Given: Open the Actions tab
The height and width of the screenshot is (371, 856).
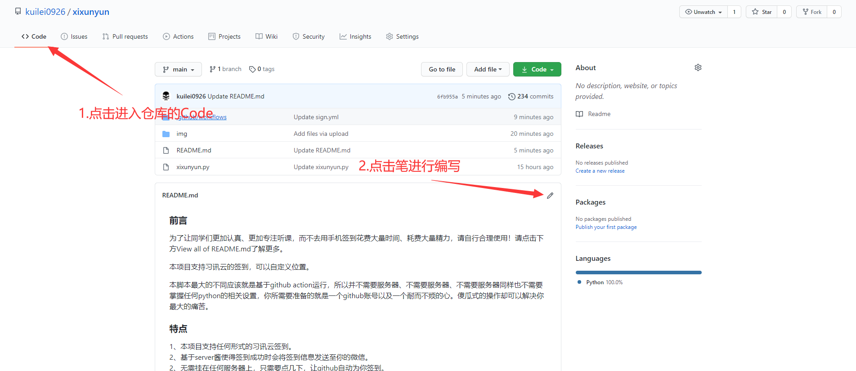Looking at the screenshot, I should pos(178,36).
